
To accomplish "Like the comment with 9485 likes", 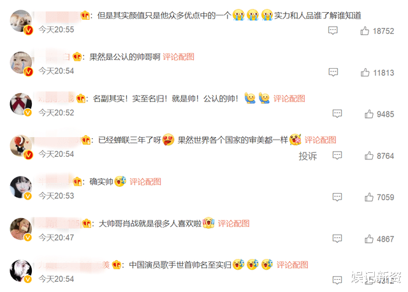I will [x=369, y=114].
